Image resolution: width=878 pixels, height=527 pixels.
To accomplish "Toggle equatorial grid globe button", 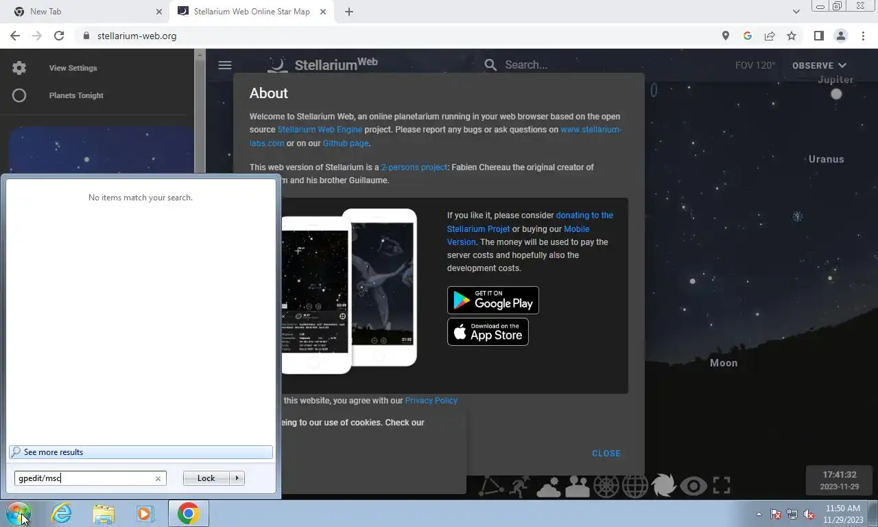I will 635,486.
